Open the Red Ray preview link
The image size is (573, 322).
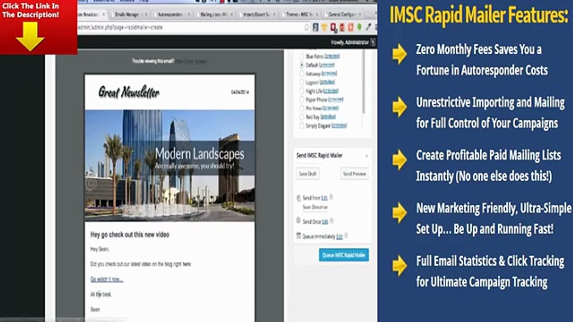[328, 117]
